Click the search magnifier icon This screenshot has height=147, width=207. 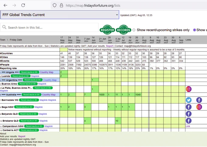4,27
